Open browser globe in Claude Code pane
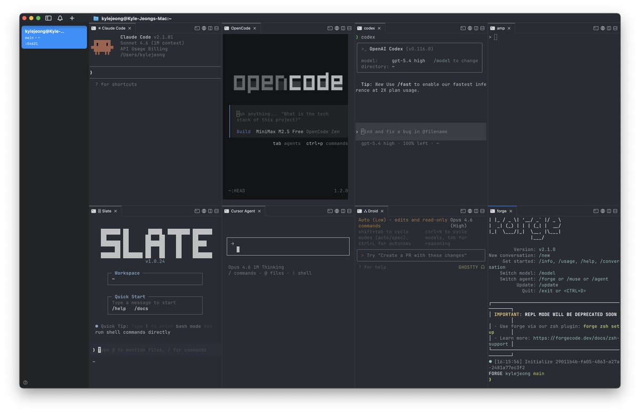This screenshot has height=414, width=640. pos(204,28)
